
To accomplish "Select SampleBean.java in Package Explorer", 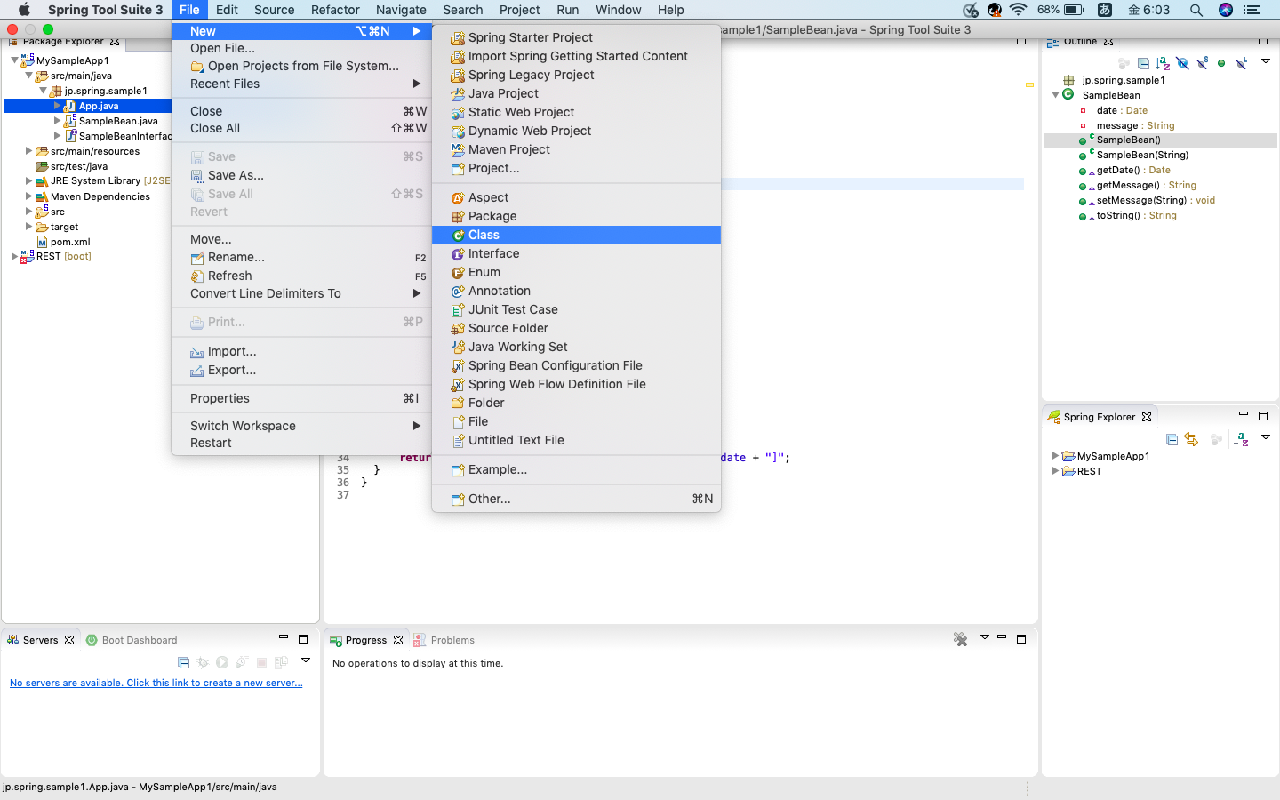I will [x=118, y=121].
